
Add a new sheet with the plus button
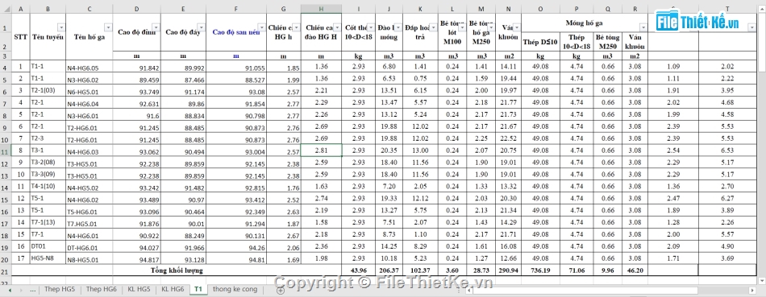tap(281, 290)
